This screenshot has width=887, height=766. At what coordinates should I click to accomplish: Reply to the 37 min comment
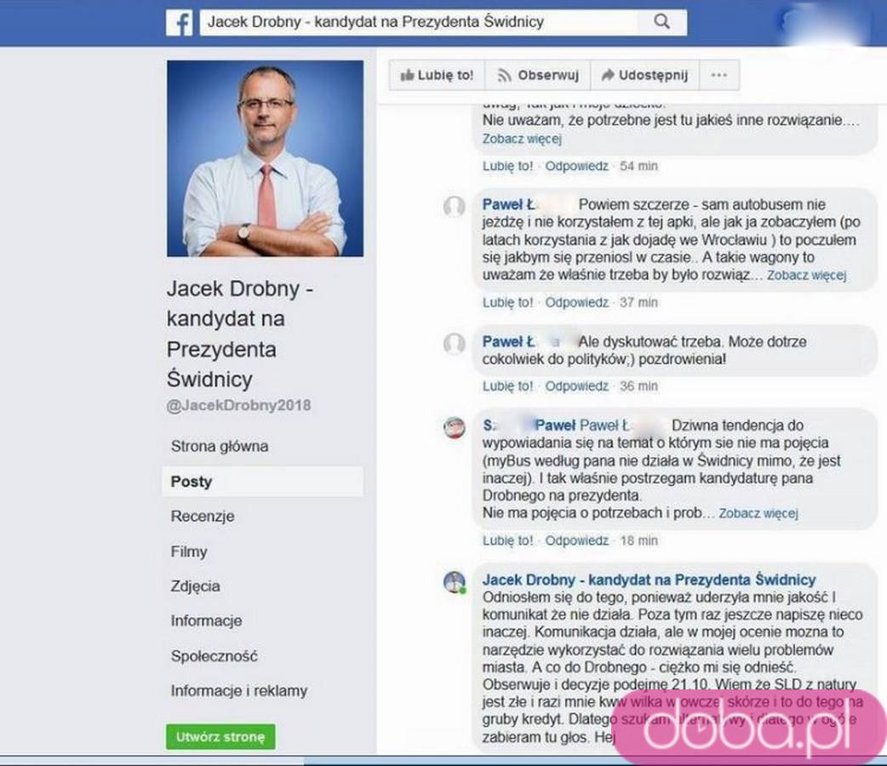click(576, 303)
